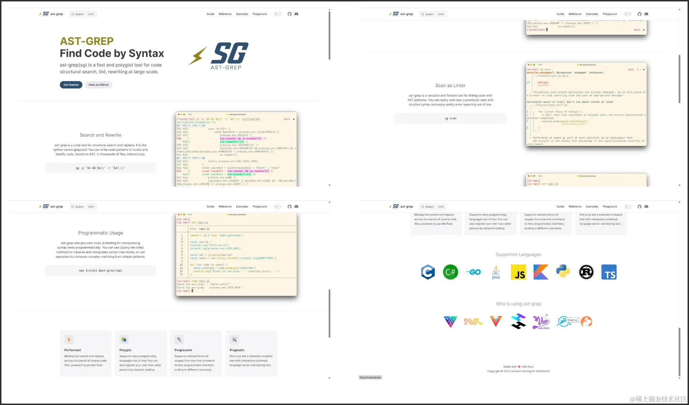Click the Scan as Linter panel scrollbar thumb
Screen dimensions: 689x405
[679, 79]
